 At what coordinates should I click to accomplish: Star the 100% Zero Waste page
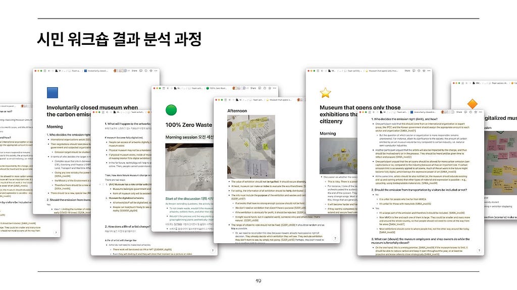coord(270,88)
